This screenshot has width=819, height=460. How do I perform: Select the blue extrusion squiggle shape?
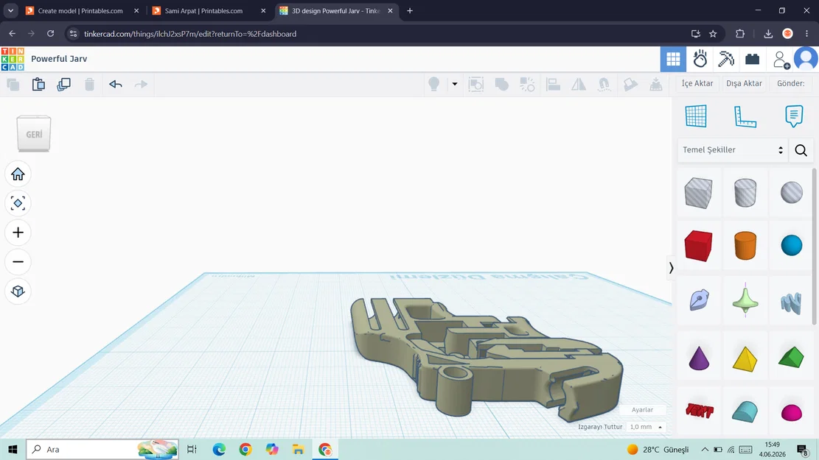(x=791, y=303)
